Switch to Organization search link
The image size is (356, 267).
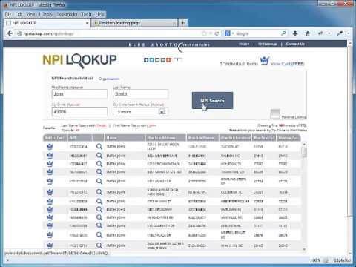pyautogui.click(x=109, y=79)
